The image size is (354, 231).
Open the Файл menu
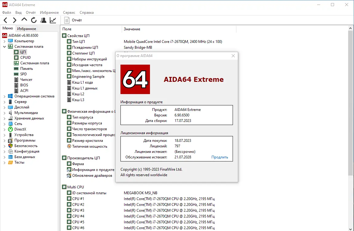click(6, 13)
